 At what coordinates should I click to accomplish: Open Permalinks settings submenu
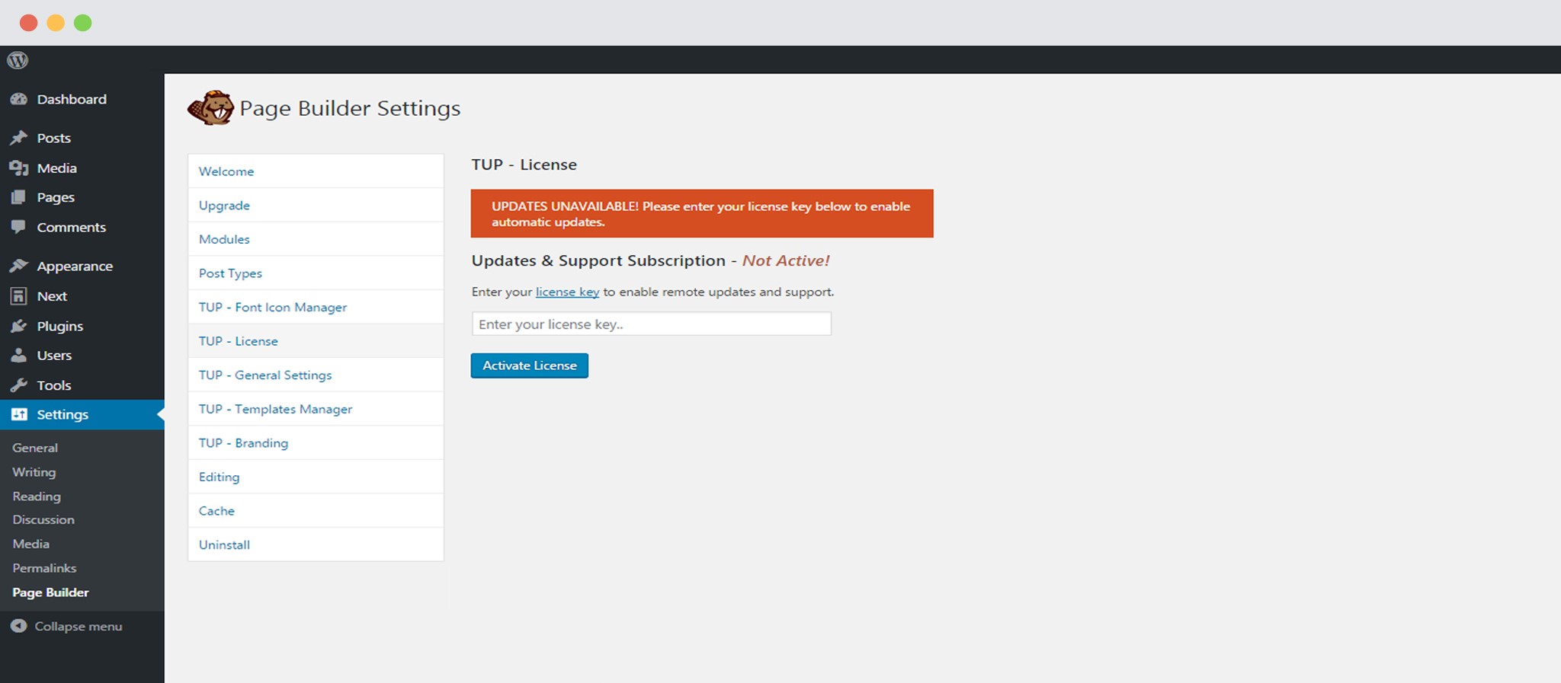(44, 568)
